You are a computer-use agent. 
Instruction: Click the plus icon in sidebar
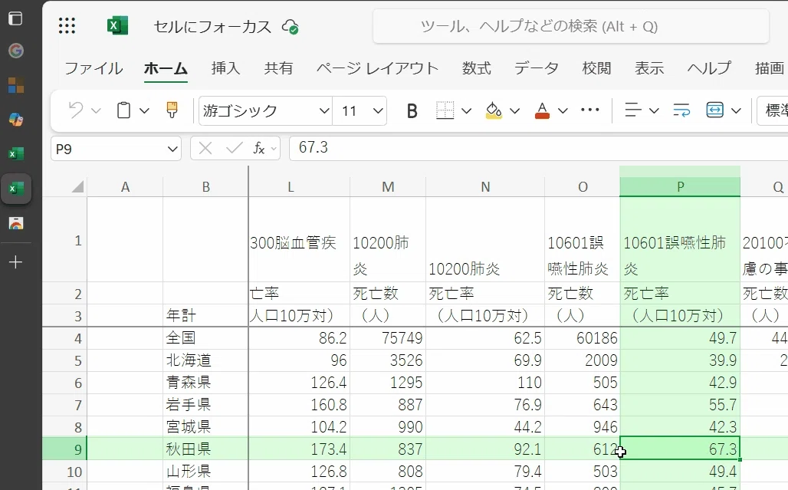pyautogui.click(x=15, y=261)
